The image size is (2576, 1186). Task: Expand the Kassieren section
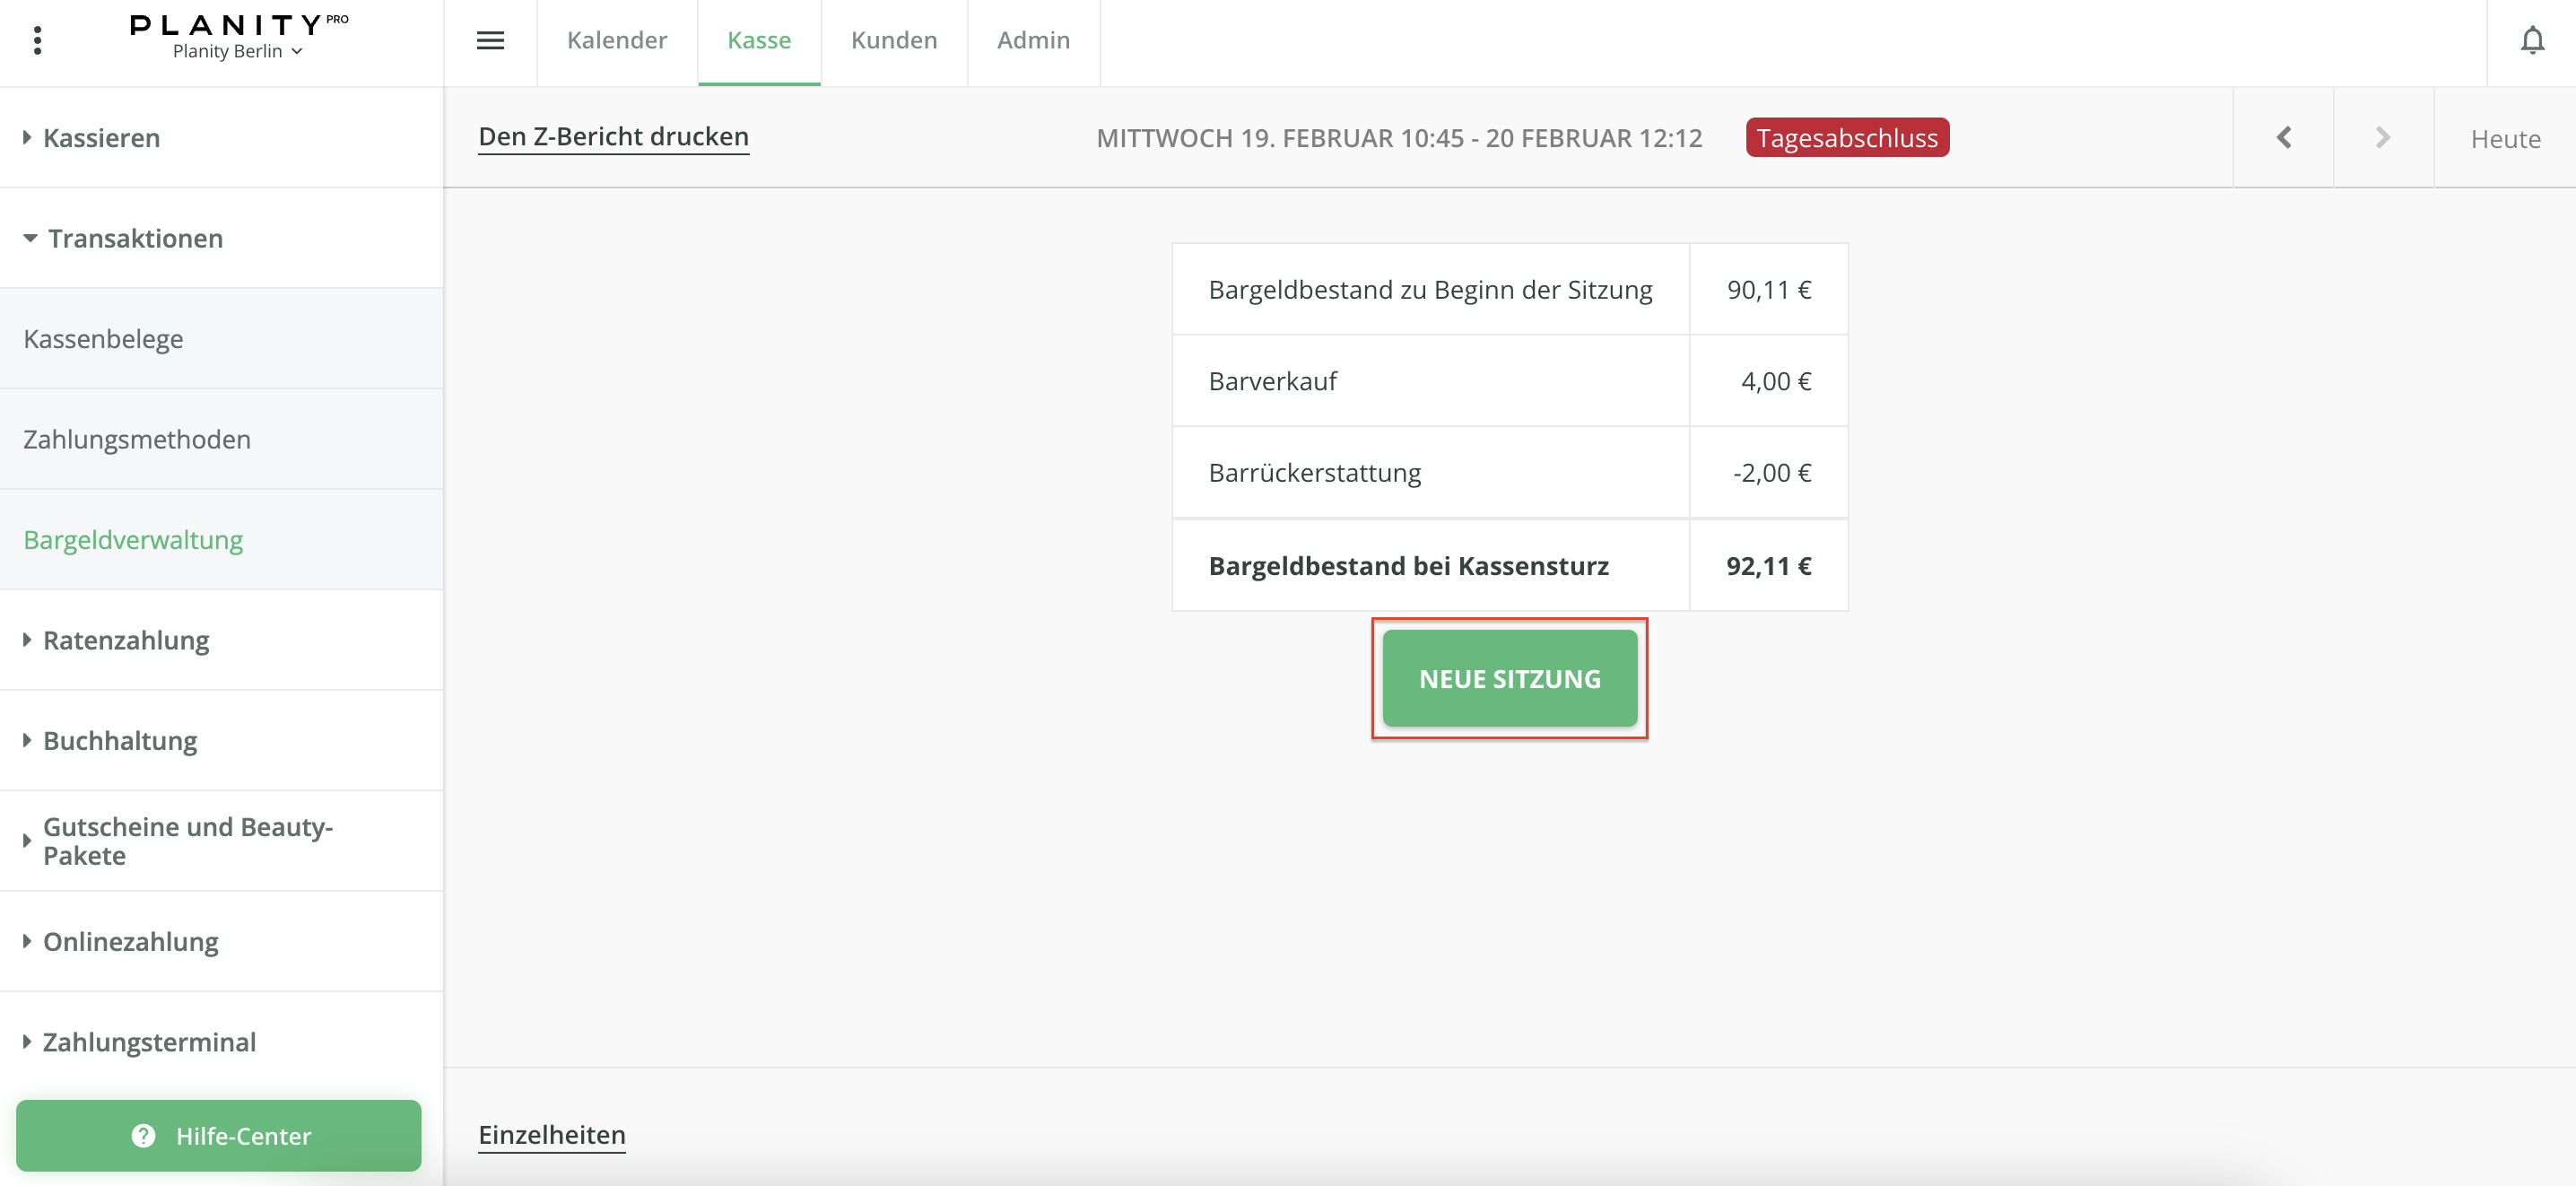[101, 138]
